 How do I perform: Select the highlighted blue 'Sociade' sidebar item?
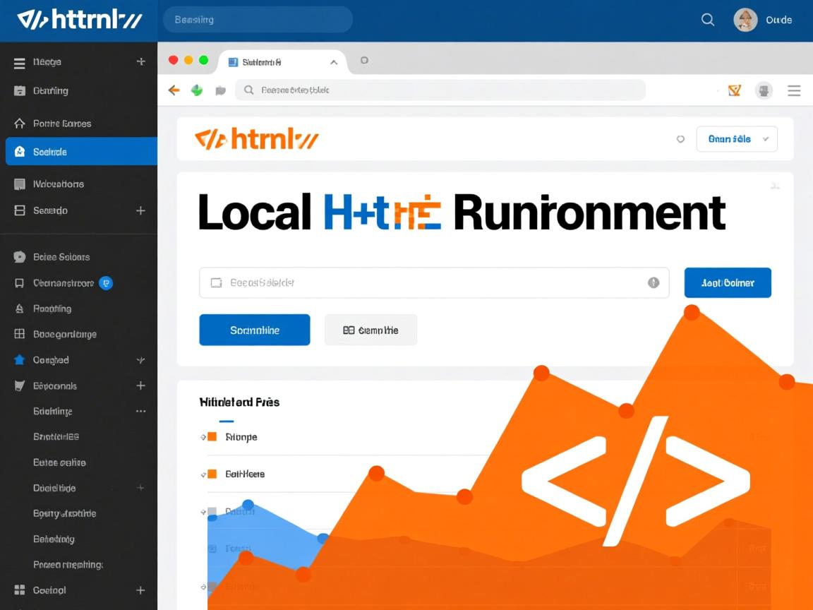pos(81,152)
